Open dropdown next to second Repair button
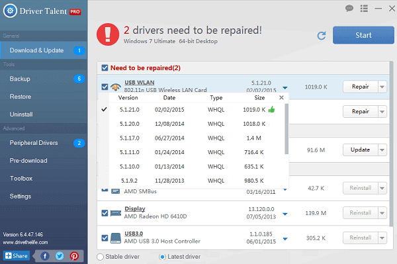The image size is (397, 264). tap(382, 112)
